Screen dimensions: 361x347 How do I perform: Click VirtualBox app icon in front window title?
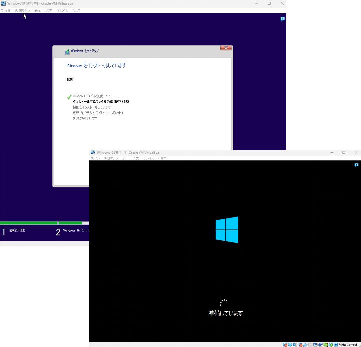tap(93, 152)
